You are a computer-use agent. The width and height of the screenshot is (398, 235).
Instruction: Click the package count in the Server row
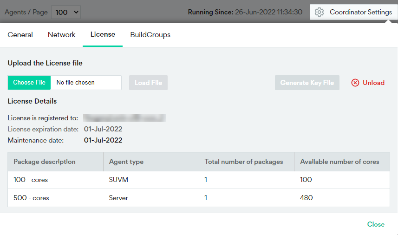click(206, 198)
